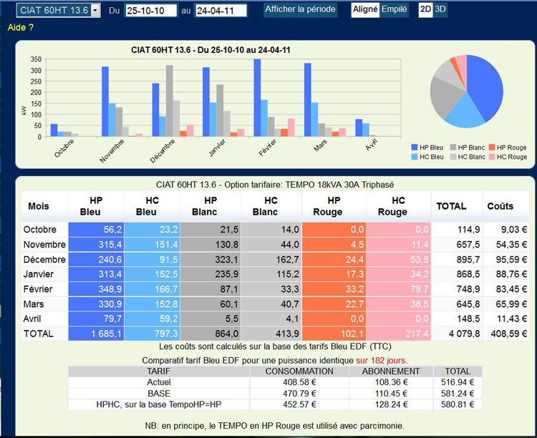The width and height of the screenshot is (537, 438).
Task: Switch the chart to 3D view
Action: coord(440,10)
